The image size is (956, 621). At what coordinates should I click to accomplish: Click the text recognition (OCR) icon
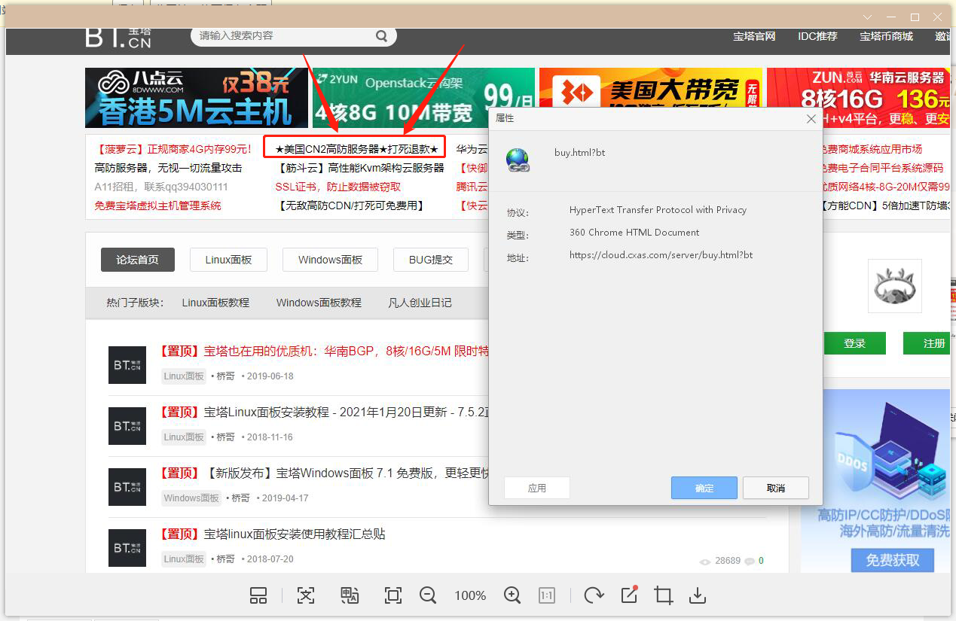[x=305, y=595]
